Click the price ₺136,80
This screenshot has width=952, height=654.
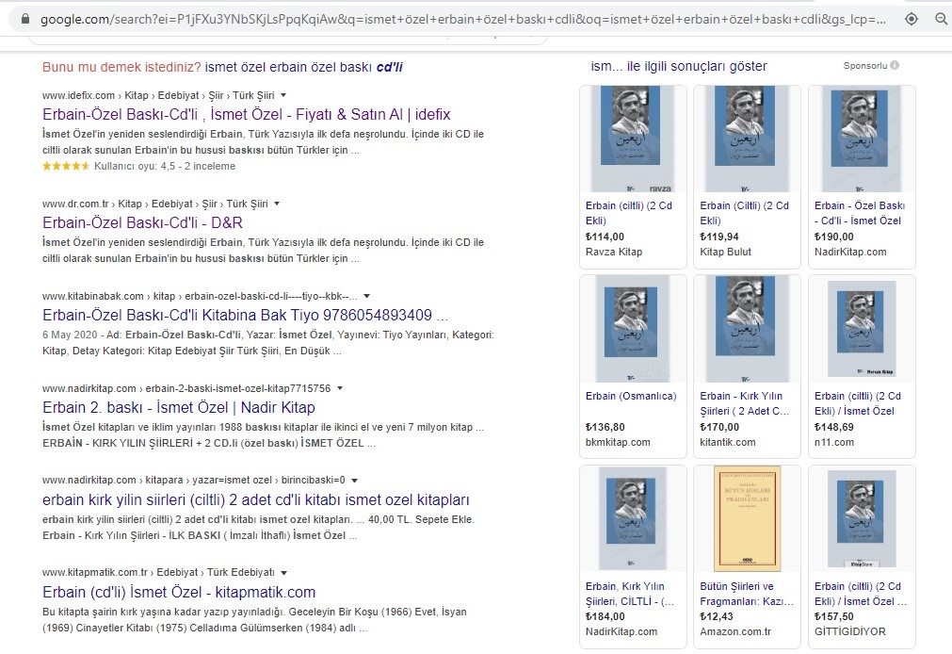click(605, 427)
